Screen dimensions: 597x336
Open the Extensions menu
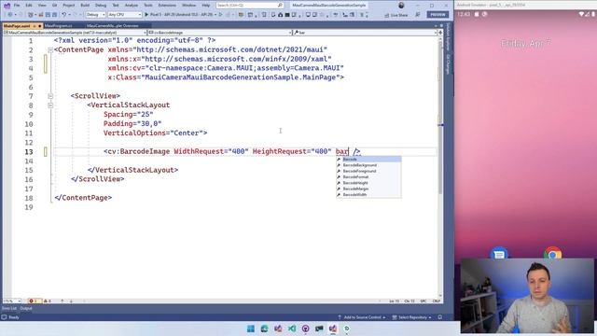pos(167,6)
